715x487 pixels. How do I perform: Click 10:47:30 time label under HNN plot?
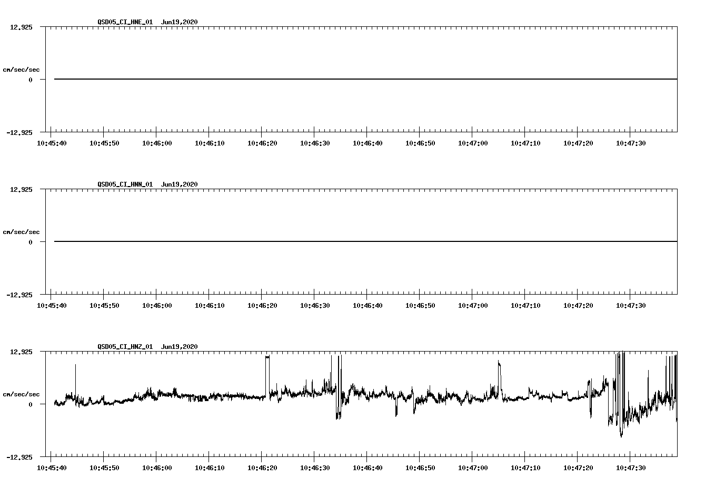631,306
